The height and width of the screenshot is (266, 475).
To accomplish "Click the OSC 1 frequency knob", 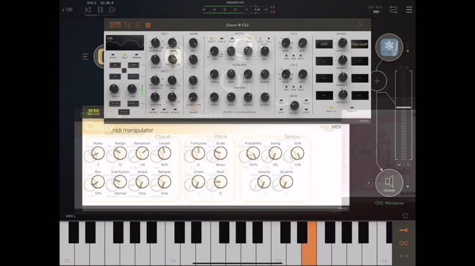I will tap(155, 42).
